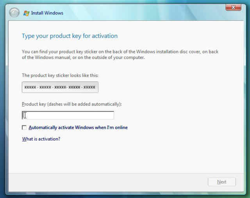Click the blank white area below activation link
The width and height of the screenshot is (250, 198).
[x=125, y=158]
